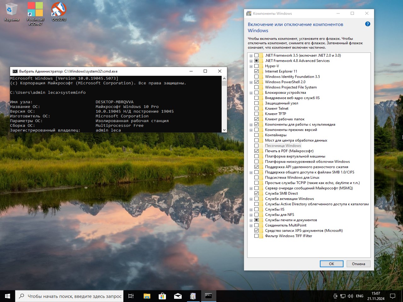Expand the .NET Framework 3.5 node
The image size is (403, 302).
click(x=251, y=56)
